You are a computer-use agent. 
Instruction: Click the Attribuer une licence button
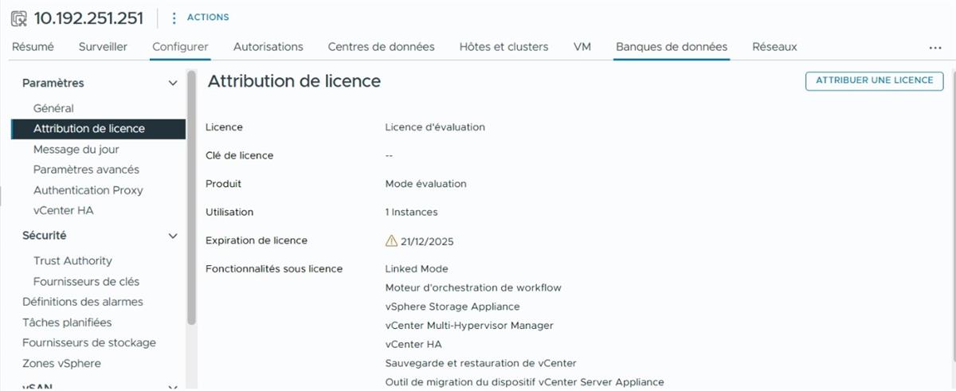tap(874, 80)
